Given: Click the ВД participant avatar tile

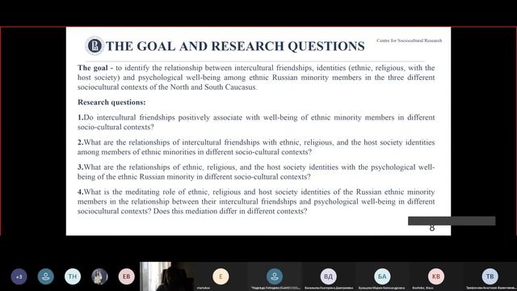Looking at the screenshot, I should [329, 276].
